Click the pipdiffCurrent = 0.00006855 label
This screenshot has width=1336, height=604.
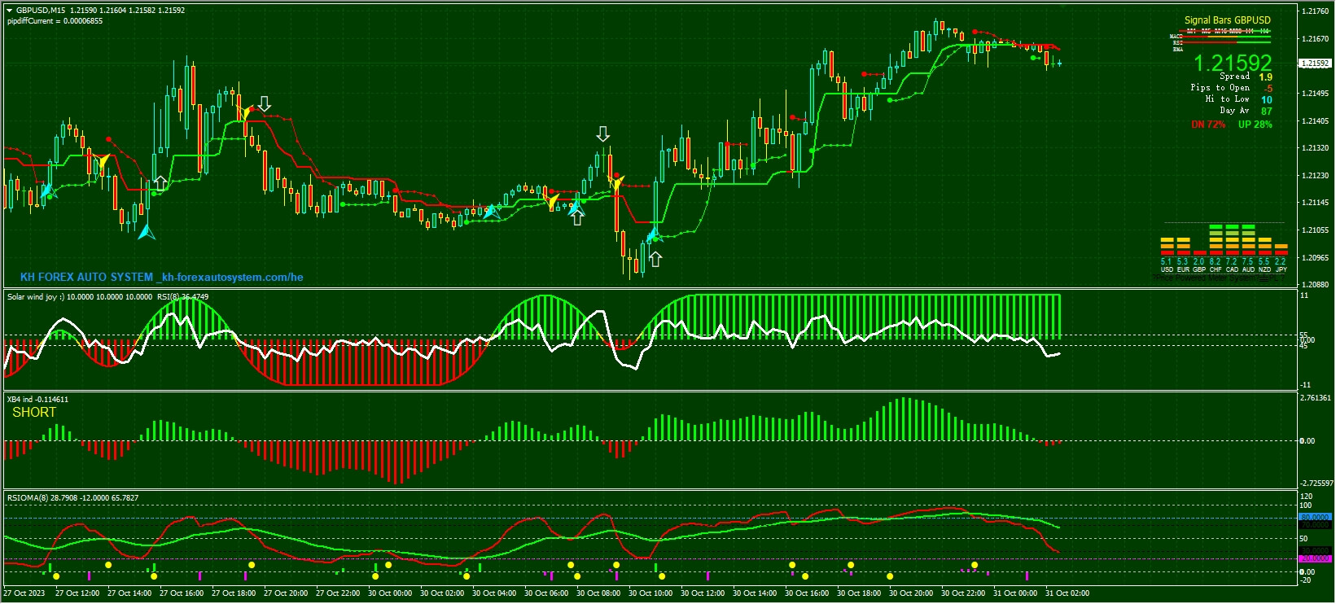point(55,20)
